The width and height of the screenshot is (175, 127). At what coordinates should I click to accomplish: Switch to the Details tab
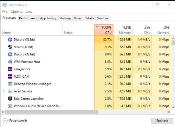tap(89, 18)
